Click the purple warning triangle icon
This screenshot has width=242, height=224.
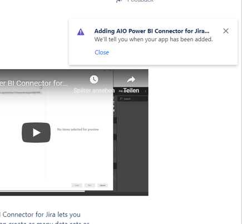[x=81, y=32]
